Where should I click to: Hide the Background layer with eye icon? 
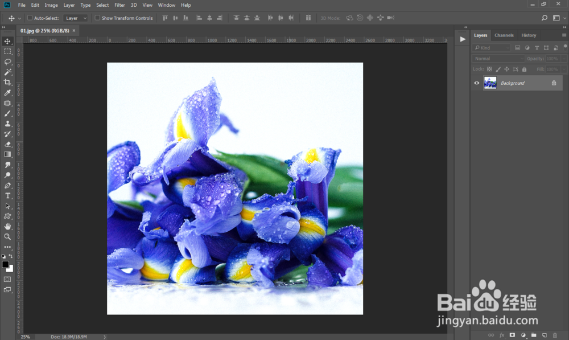[477, 83]
